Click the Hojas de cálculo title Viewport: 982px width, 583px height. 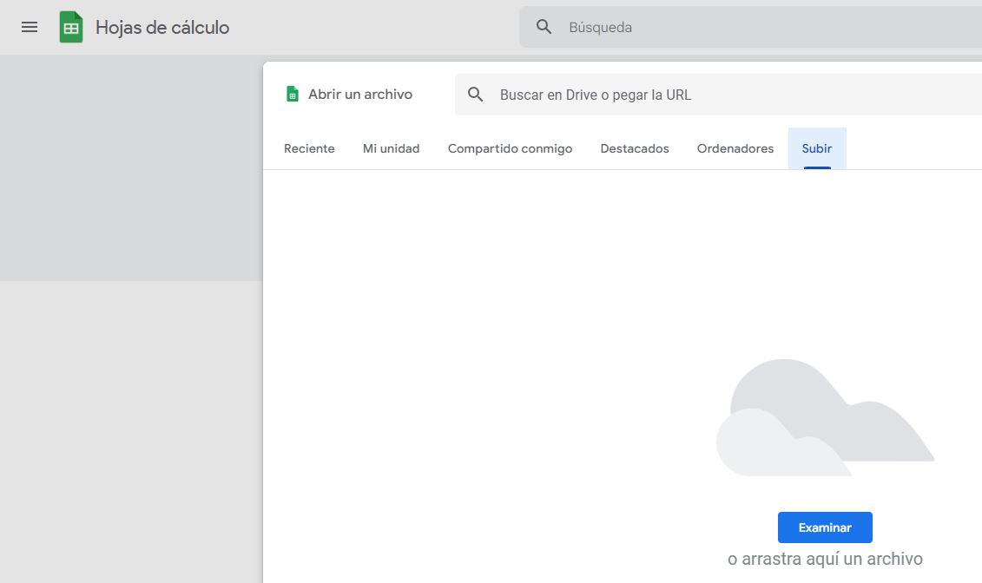(162, 28)
